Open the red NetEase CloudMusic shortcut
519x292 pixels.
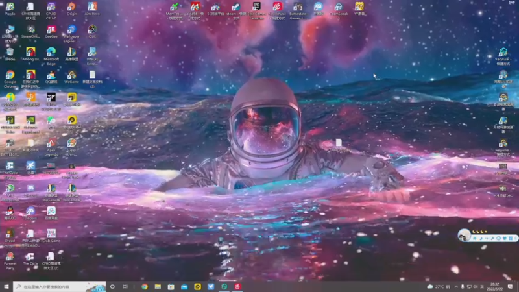tap(278, 11)
